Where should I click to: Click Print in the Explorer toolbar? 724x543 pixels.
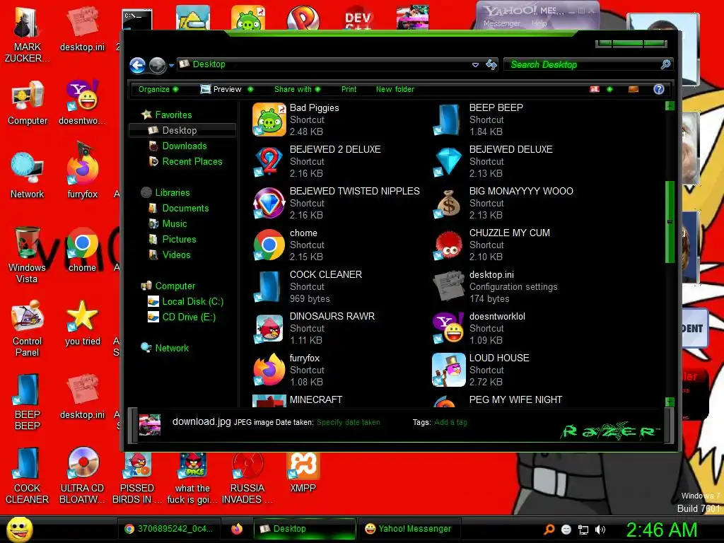349,89
